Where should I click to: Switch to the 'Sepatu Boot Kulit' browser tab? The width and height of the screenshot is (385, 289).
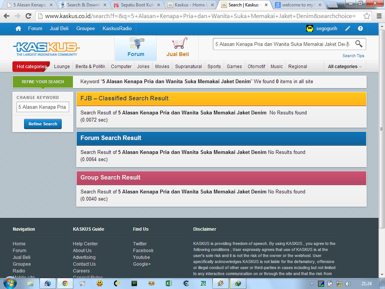(138, 5)
